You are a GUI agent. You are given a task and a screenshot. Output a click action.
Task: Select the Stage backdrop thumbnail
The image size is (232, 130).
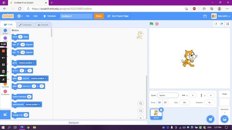(x=224, y=102)
